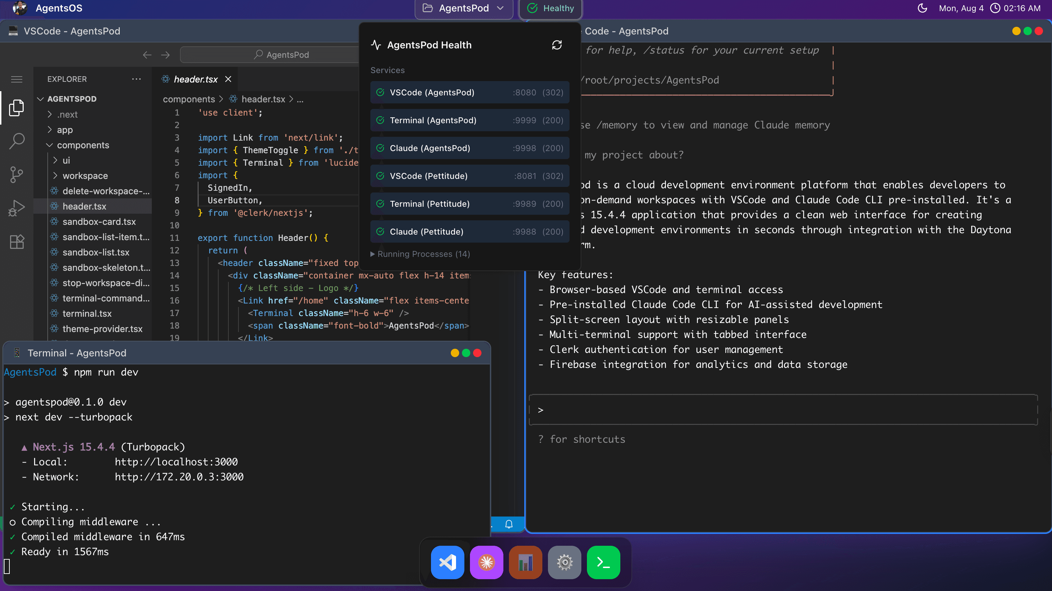Open the AgentsPod workspace dropdown
This screenshot has width=1052, height=591.
(464, 8)
